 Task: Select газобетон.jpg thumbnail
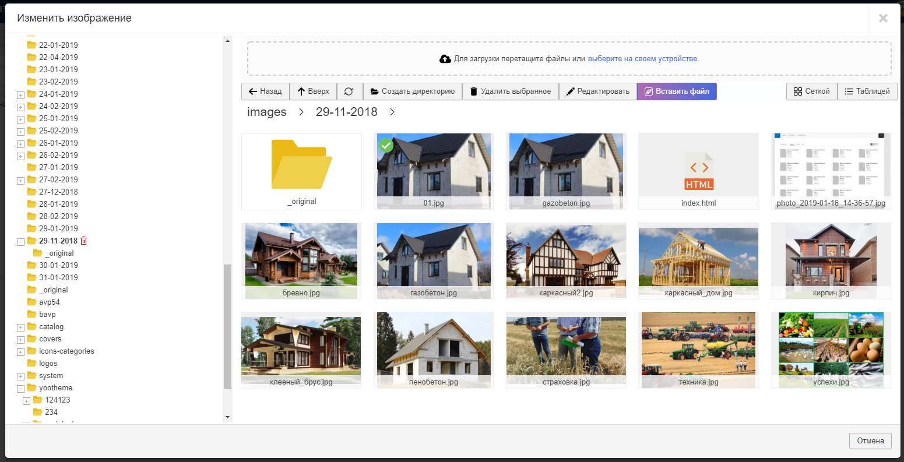(x=434, y=260)
